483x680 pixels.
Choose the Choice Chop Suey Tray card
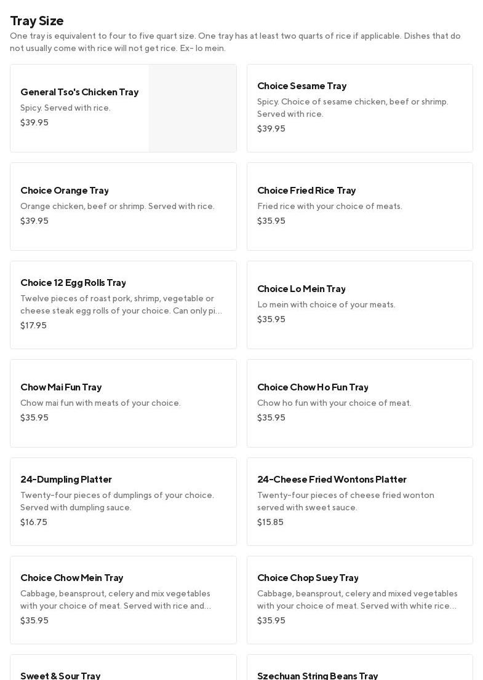pos(359,600)
